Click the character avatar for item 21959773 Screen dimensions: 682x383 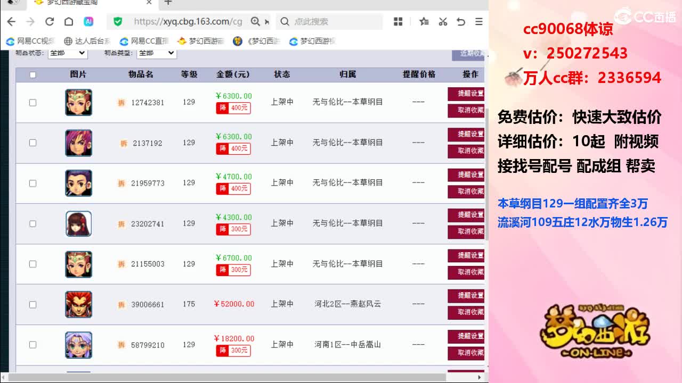point(78,183)
